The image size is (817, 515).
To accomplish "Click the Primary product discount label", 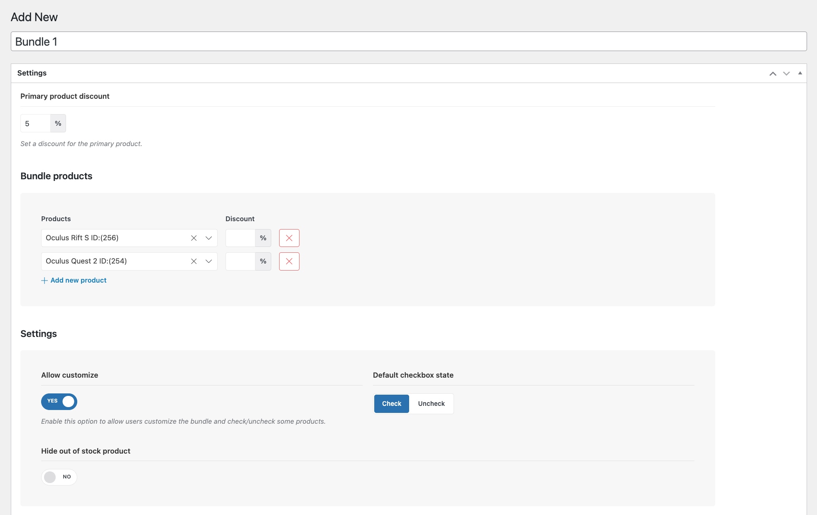I will [x=65, y=96].
